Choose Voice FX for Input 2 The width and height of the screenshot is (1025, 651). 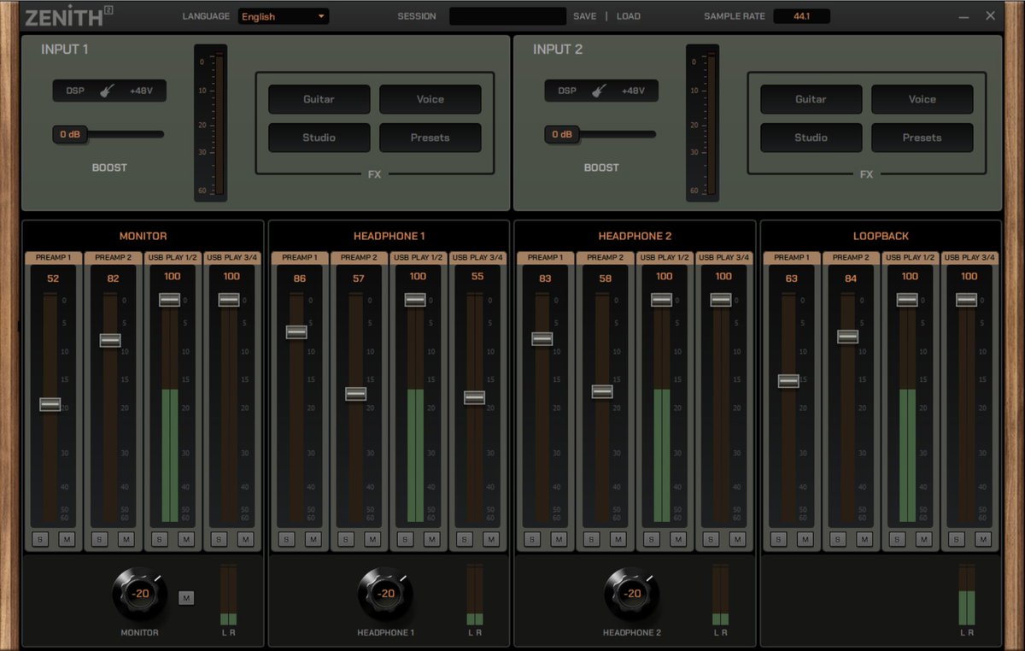[922, 99]
